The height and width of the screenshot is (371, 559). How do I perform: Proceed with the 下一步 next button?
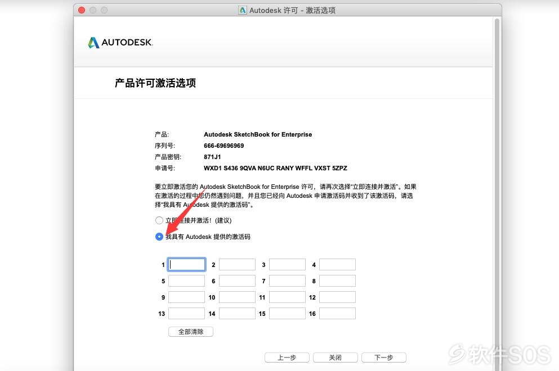(384, 358)
